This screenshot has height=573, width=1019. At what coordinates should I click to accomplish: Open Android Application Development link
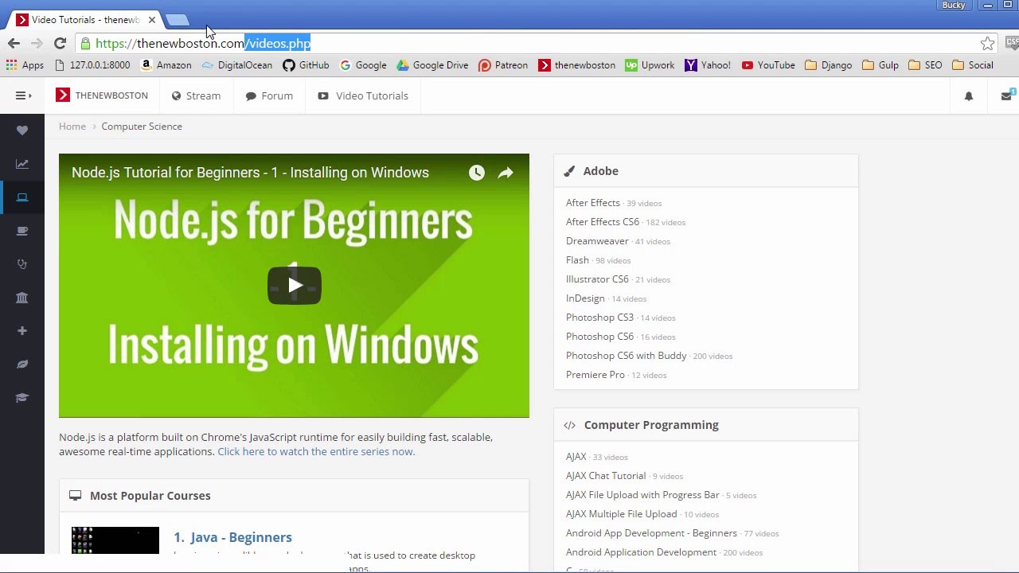641,552
